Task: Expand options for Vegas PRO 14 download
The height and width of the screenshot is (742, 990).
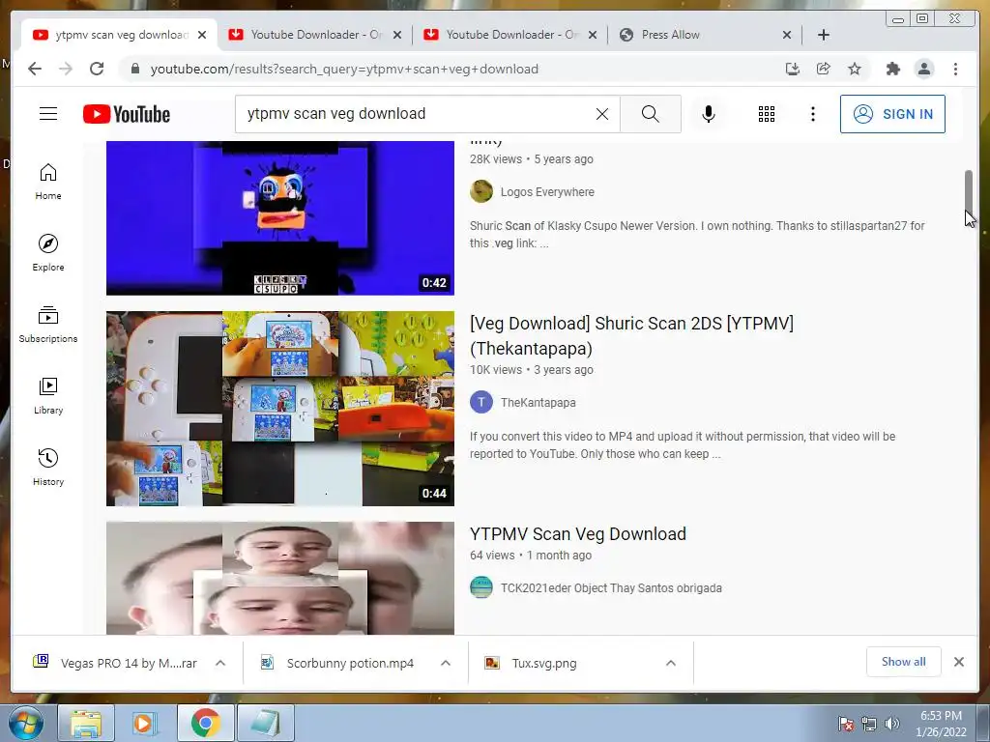Action: pos(220,663)
